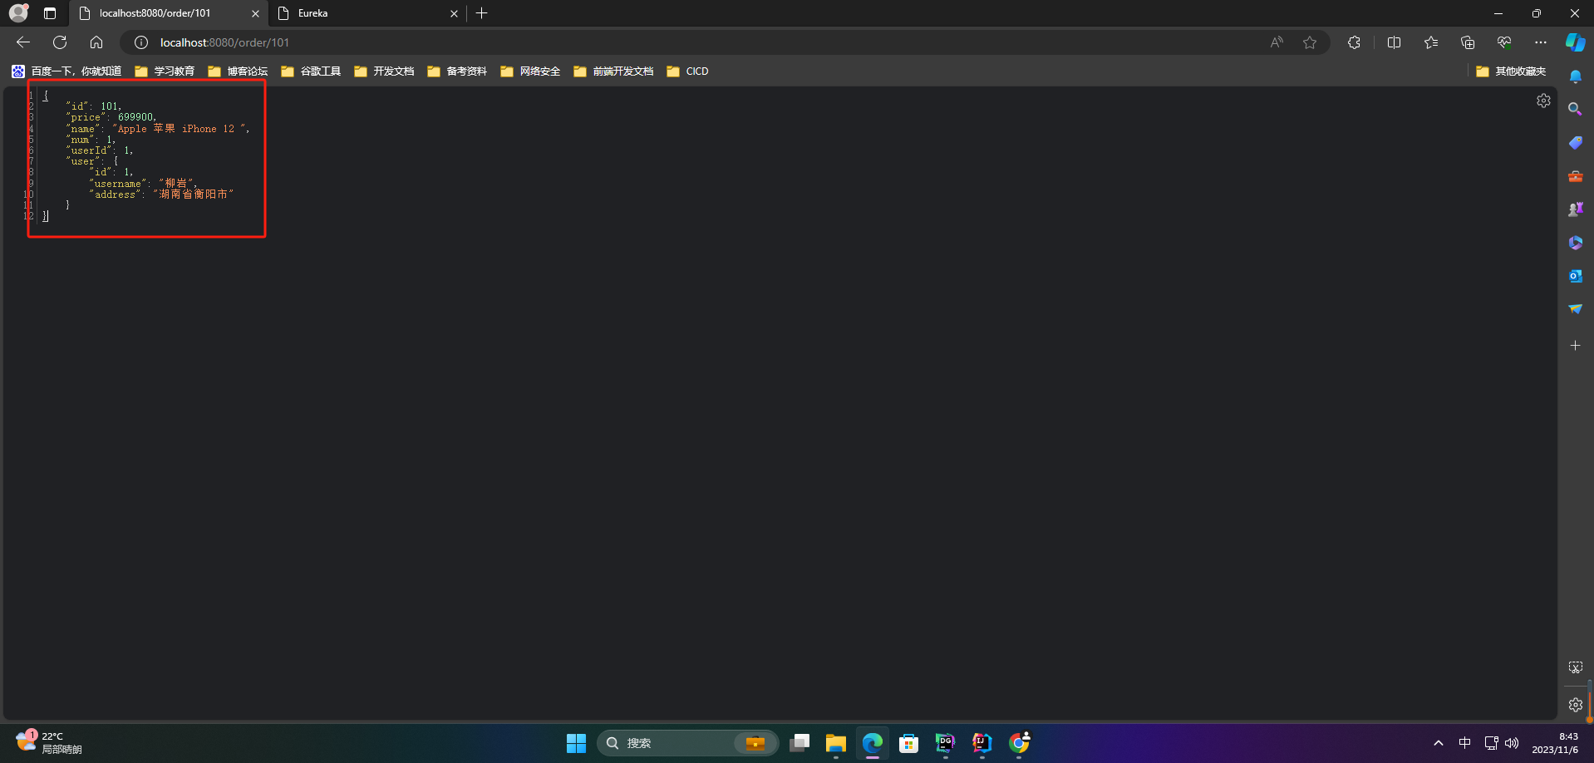
Task: Click the browser back arrow
Action: pos(23,42)
